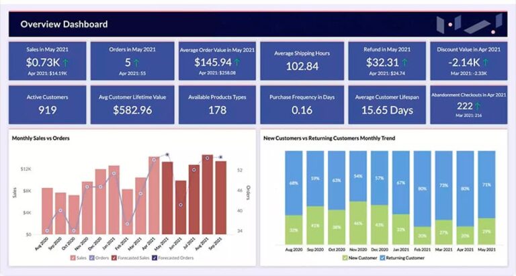Click the Overview Dashboard title

(x=64, y=25)
